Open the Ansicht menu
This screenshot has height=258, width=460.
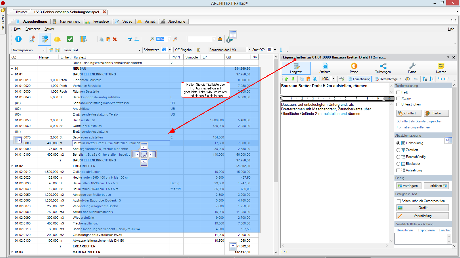coord(49,29)
